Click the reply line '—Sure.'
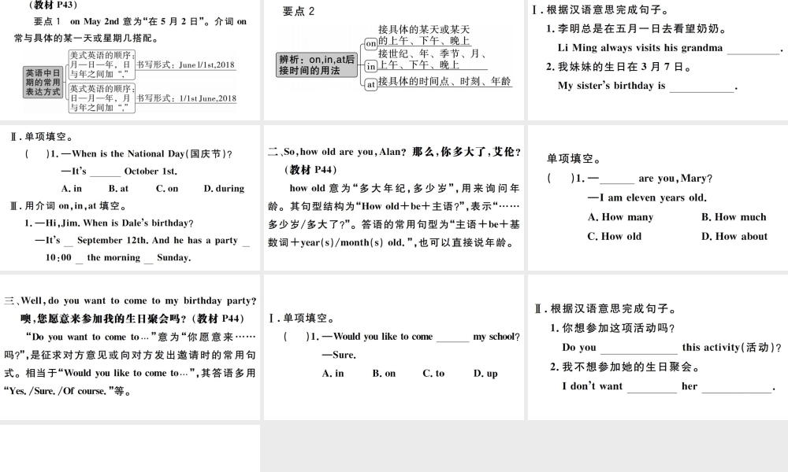Screen dimensions: 788x472 pyautogui.click(x=339, y=355)
